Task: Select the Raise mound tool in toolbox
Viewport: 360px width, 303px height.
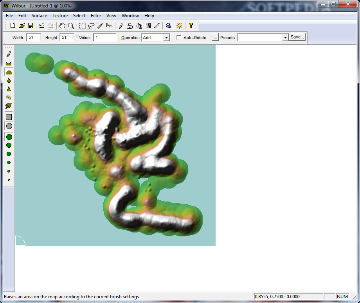Action: tap(9, 72)
